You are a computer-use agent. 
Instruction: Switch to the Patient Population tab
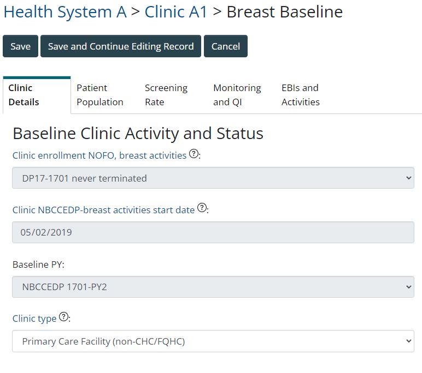coord(100,95)
